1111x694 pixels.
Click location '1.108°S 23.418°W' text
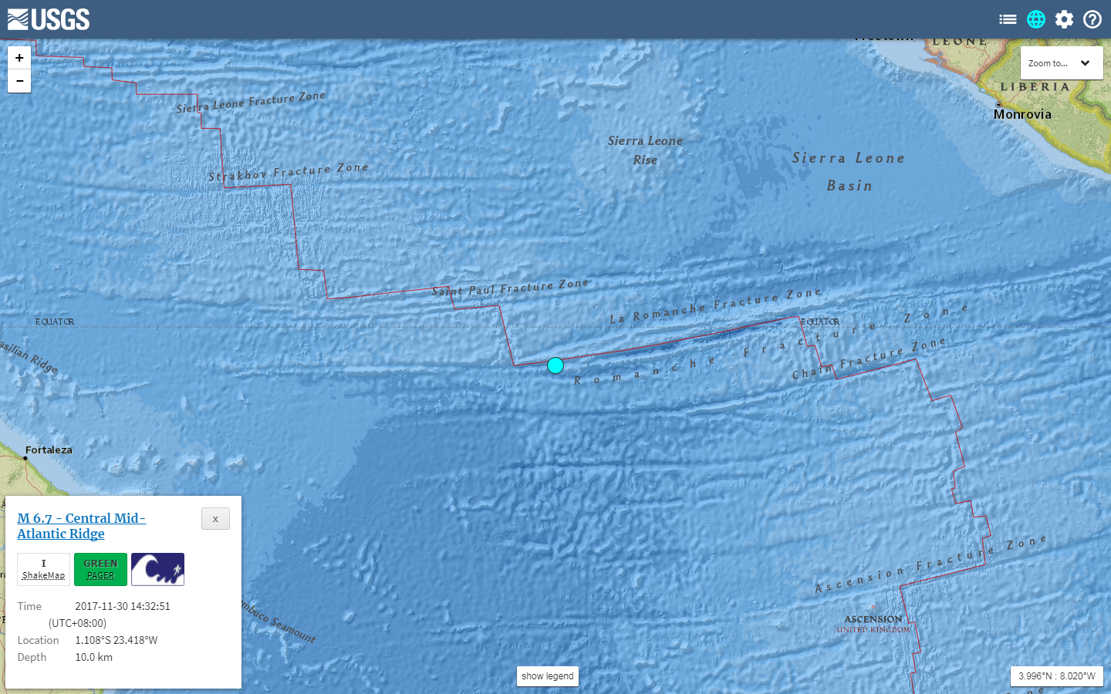117,640
